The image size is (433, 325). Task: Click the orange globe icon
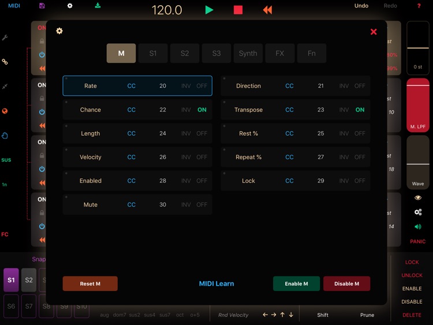(x=5, y=111)
